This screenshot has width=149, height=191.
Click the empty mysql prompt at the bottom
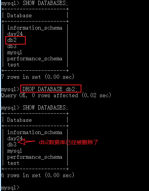pyautogui.click(x=10, y=188)
